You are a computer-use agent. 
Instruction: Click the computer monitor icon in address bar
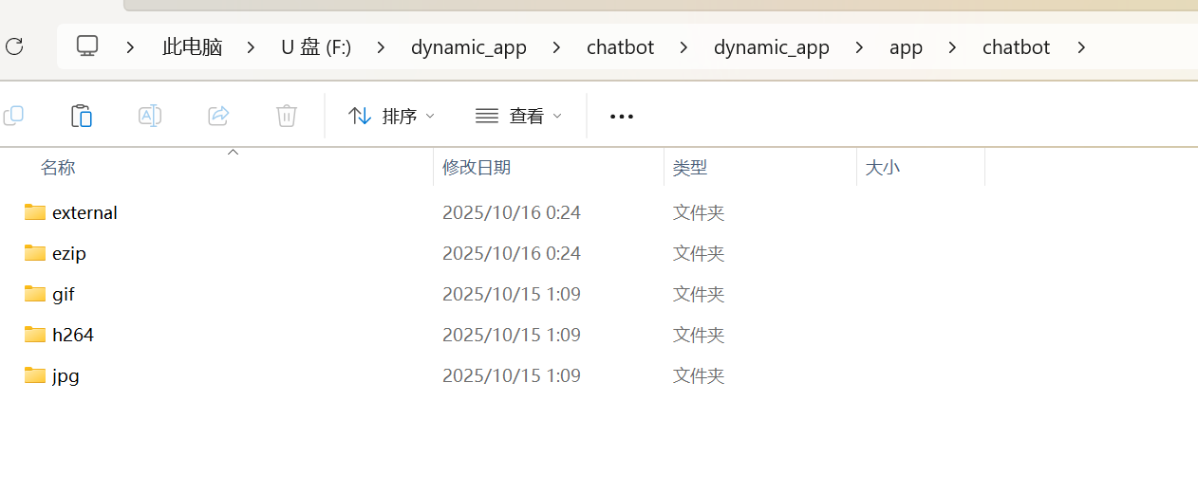click(x=87, y=46)
